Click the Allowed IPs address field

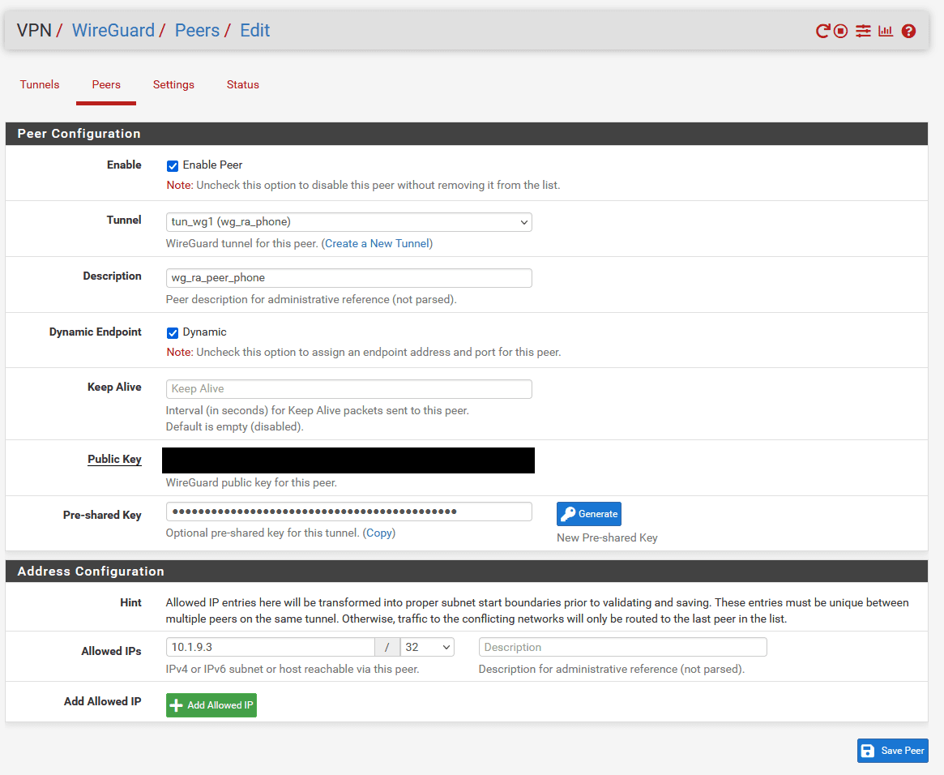[271, 648]
